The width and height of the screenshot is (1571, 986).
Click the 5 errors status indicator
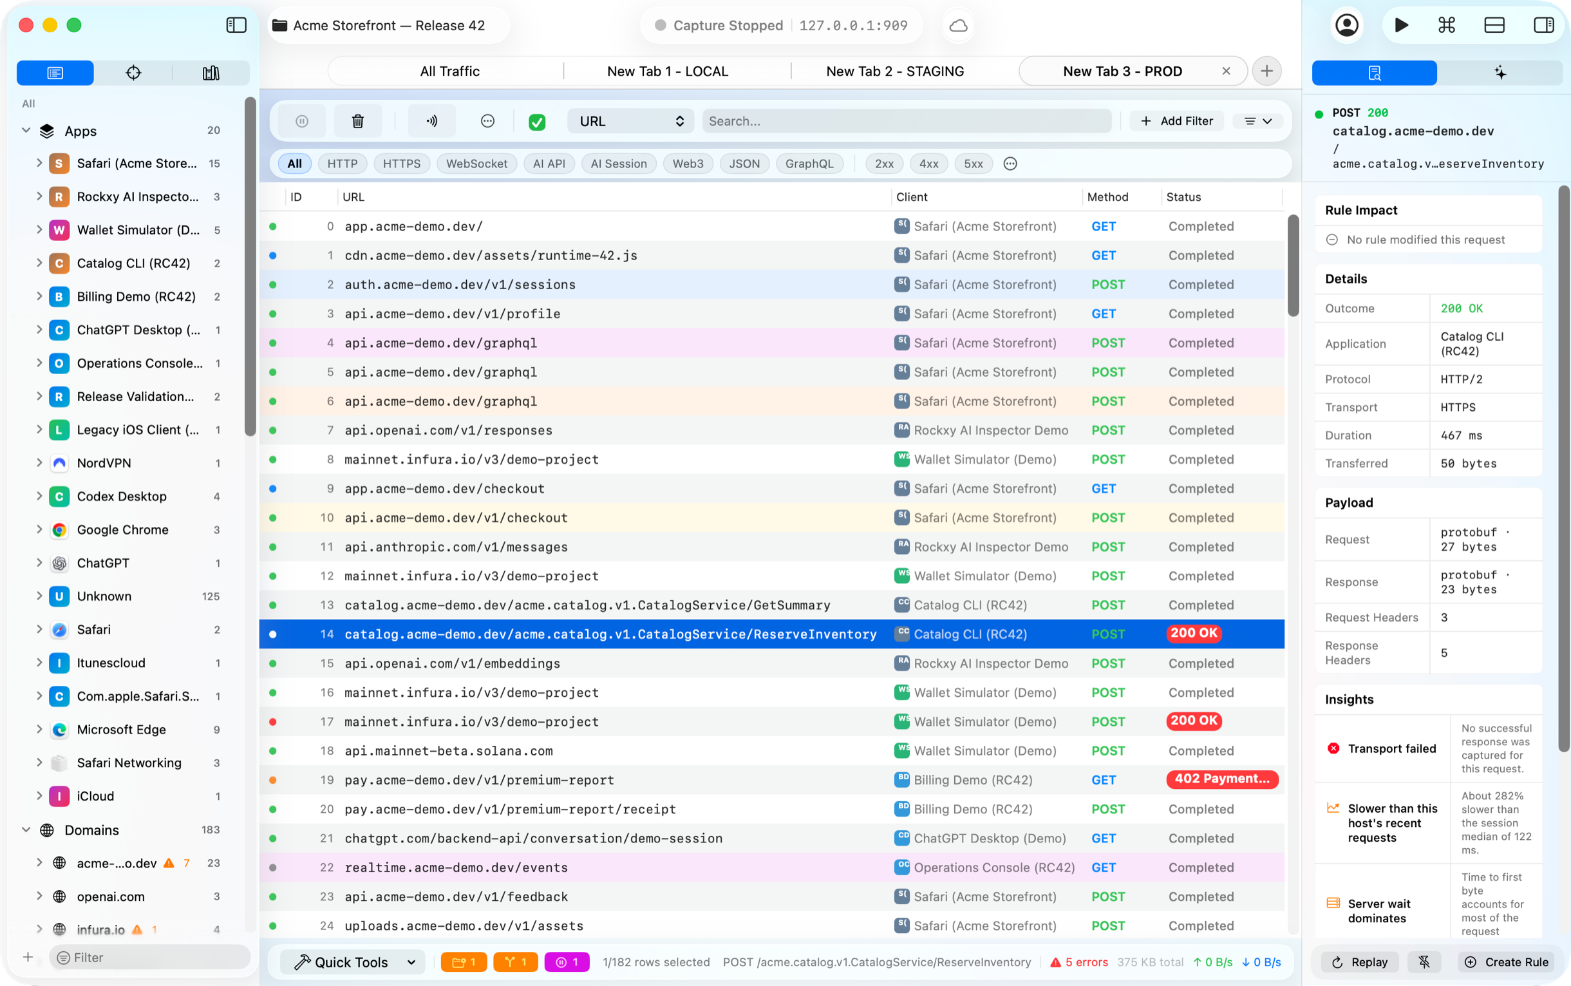point(1079,962)
